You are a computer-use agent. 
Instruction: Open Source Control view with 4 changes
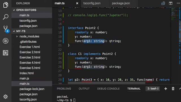pyautogui.click(x=6, y=29)
